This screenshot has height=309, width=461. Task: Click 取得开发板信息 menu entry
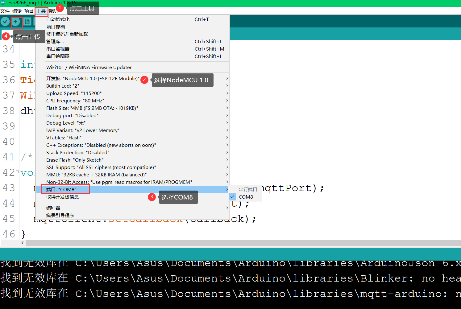click(x=133, y=197)
